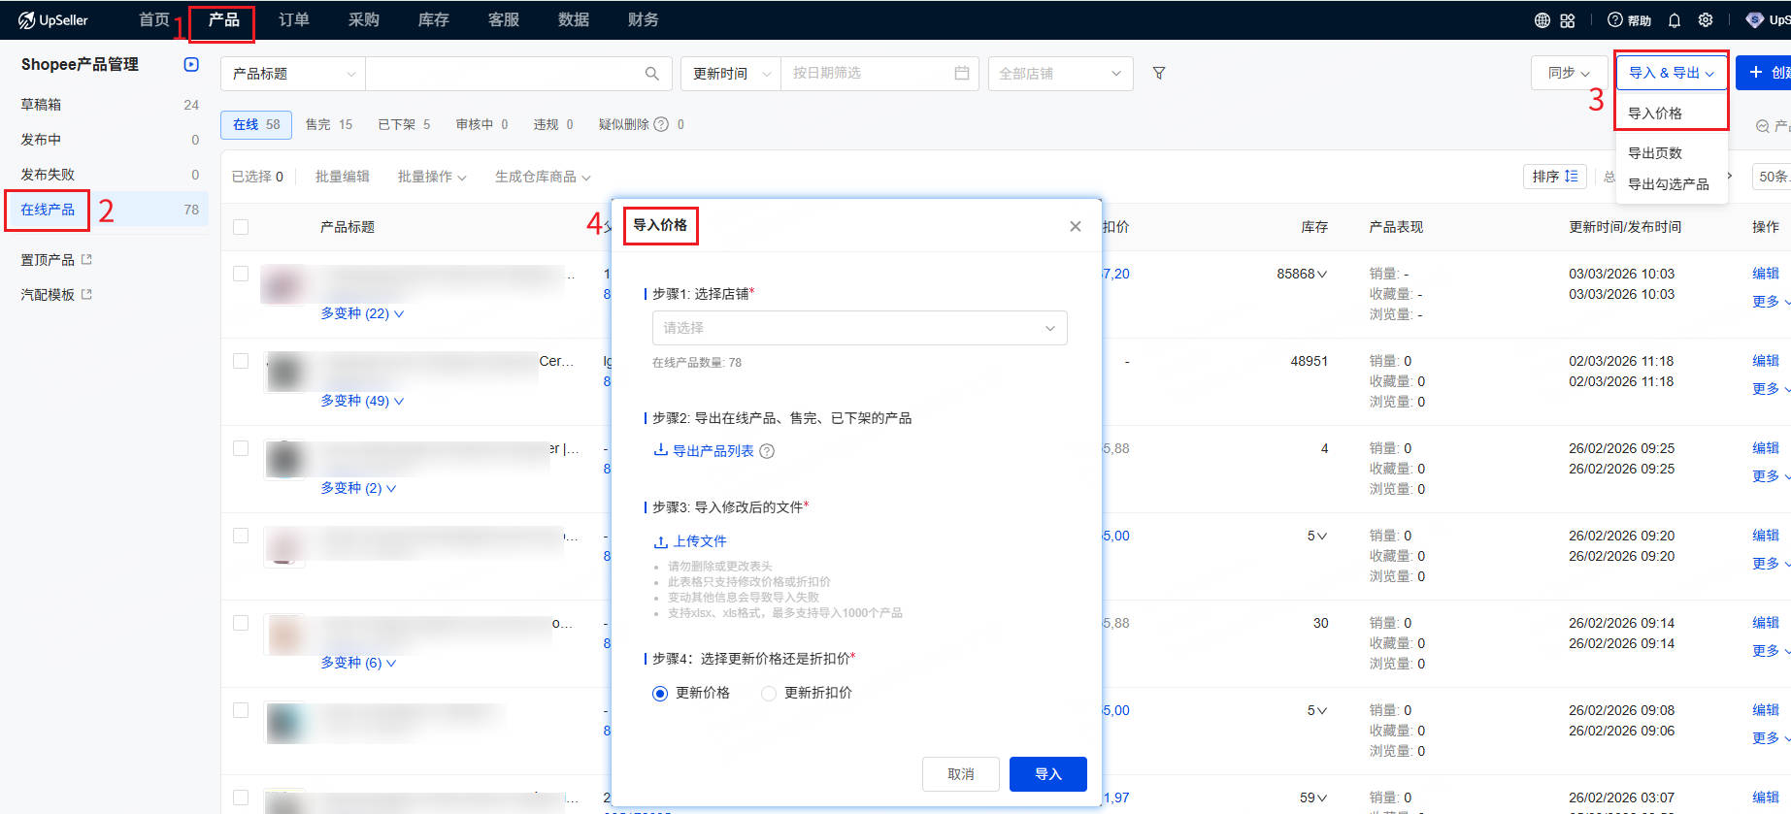The width and height of the screenshot is (1791, 814).
Task: Click the search magnifier icon
Action: pos(651,74)
